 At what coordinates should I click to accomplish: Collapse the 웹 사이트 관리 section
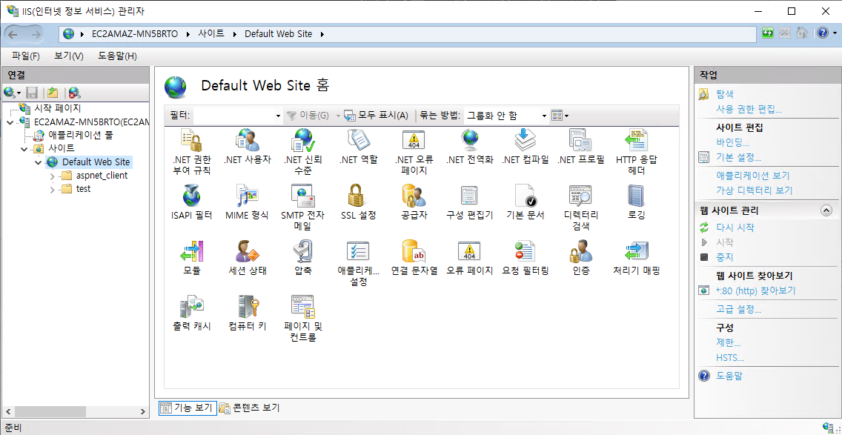[x=826, y=210]
